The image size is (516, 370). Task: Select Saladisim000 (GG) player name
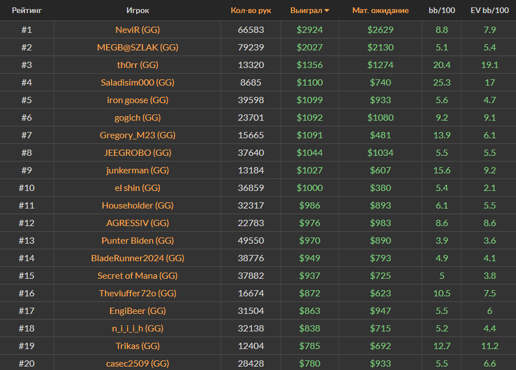(137, 82)
